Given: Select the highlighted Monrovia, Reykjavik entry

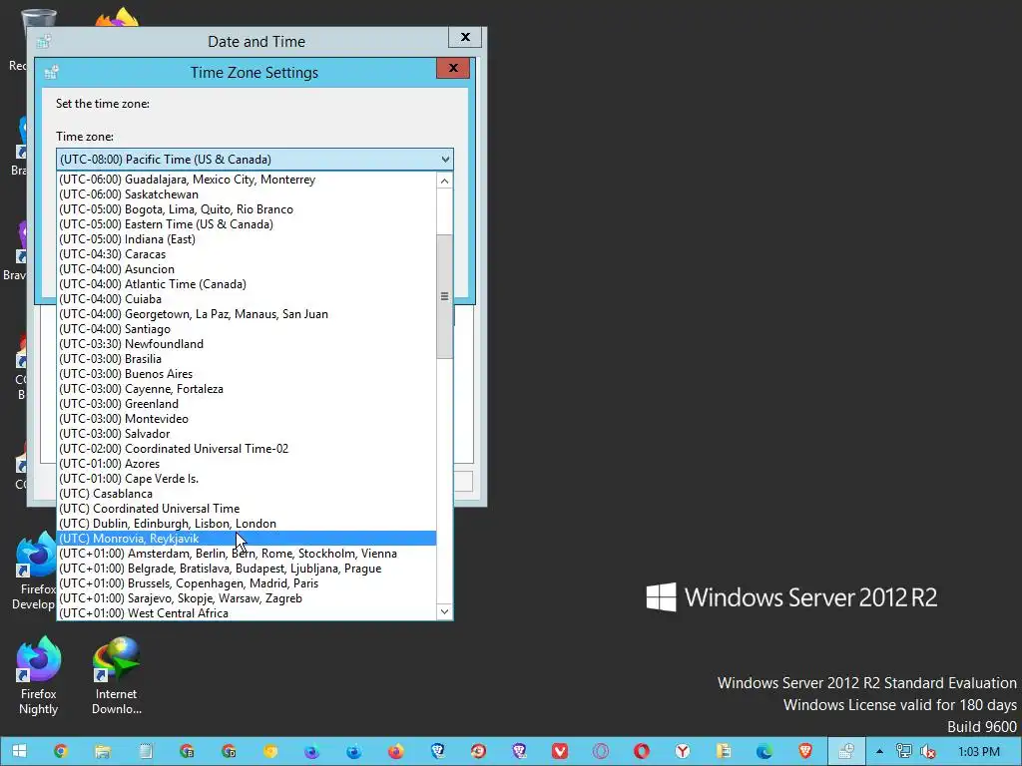Looking at the screenshot, I should coord(247,539).
